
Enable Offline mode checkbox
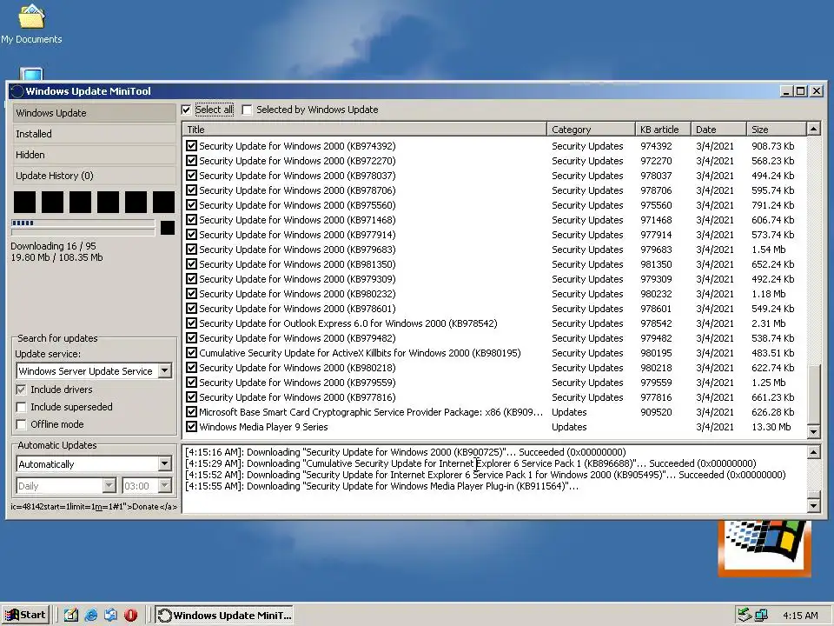coord(21,424)
